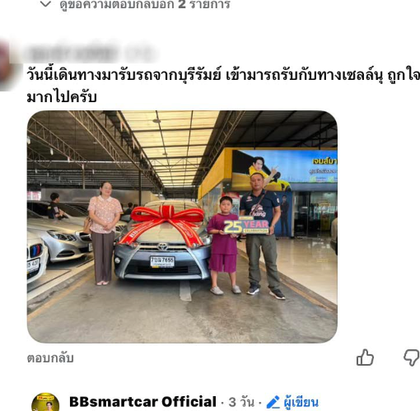Open BBsmartcar Official profile avatar
The width and height of the screenshot is (420, 411).
pos(45,402)
